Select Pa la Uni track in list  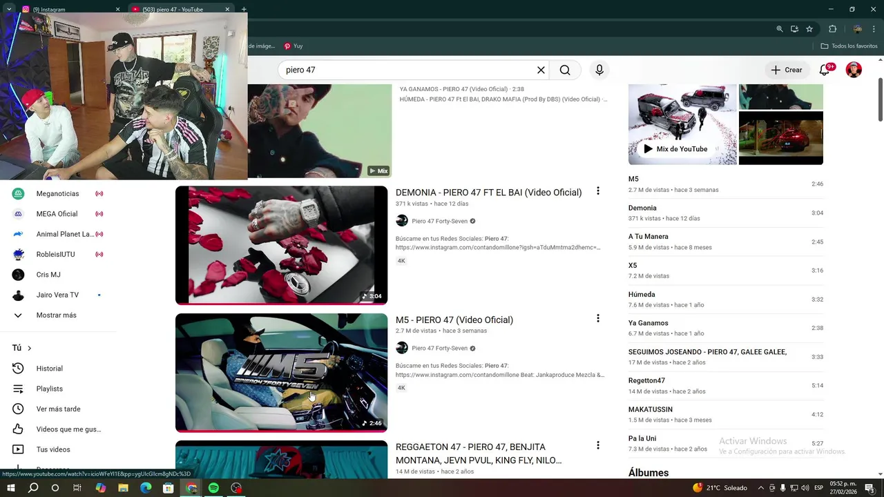[x=725, y=443]
